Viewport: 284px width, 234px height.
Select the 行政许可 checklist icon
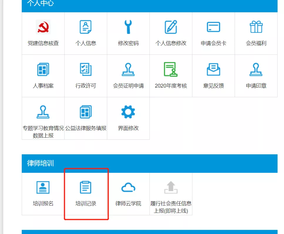tap(86, 70)
